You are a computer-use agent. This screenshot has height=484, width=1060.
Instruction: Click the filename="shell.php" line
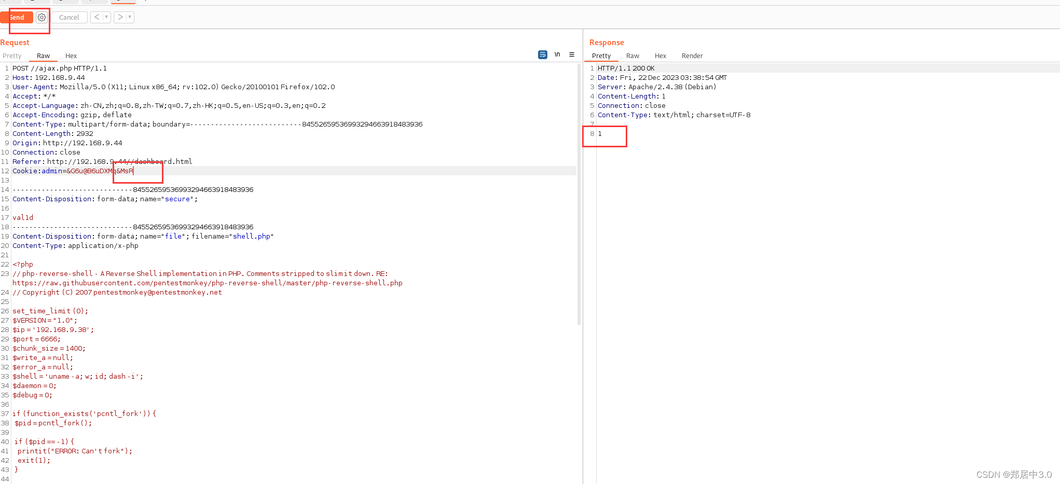pos(143,236)
